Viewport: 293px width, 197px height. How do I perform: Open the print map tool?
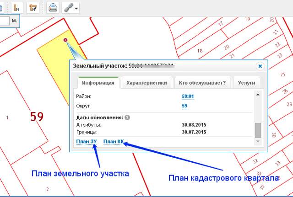click(x=53, y=8)
